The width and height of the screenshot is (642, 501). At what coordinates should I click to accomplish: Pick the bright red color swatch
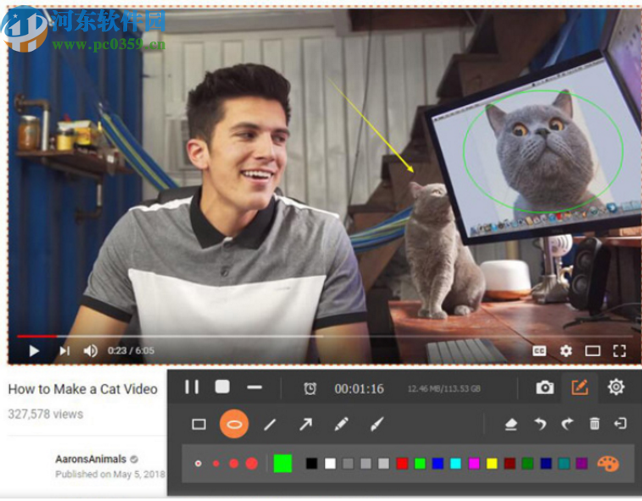402,464
